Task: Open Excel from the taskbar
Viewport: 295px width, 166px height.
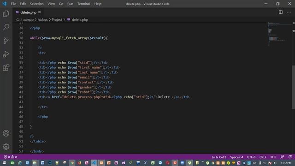Action: (153, 163)
